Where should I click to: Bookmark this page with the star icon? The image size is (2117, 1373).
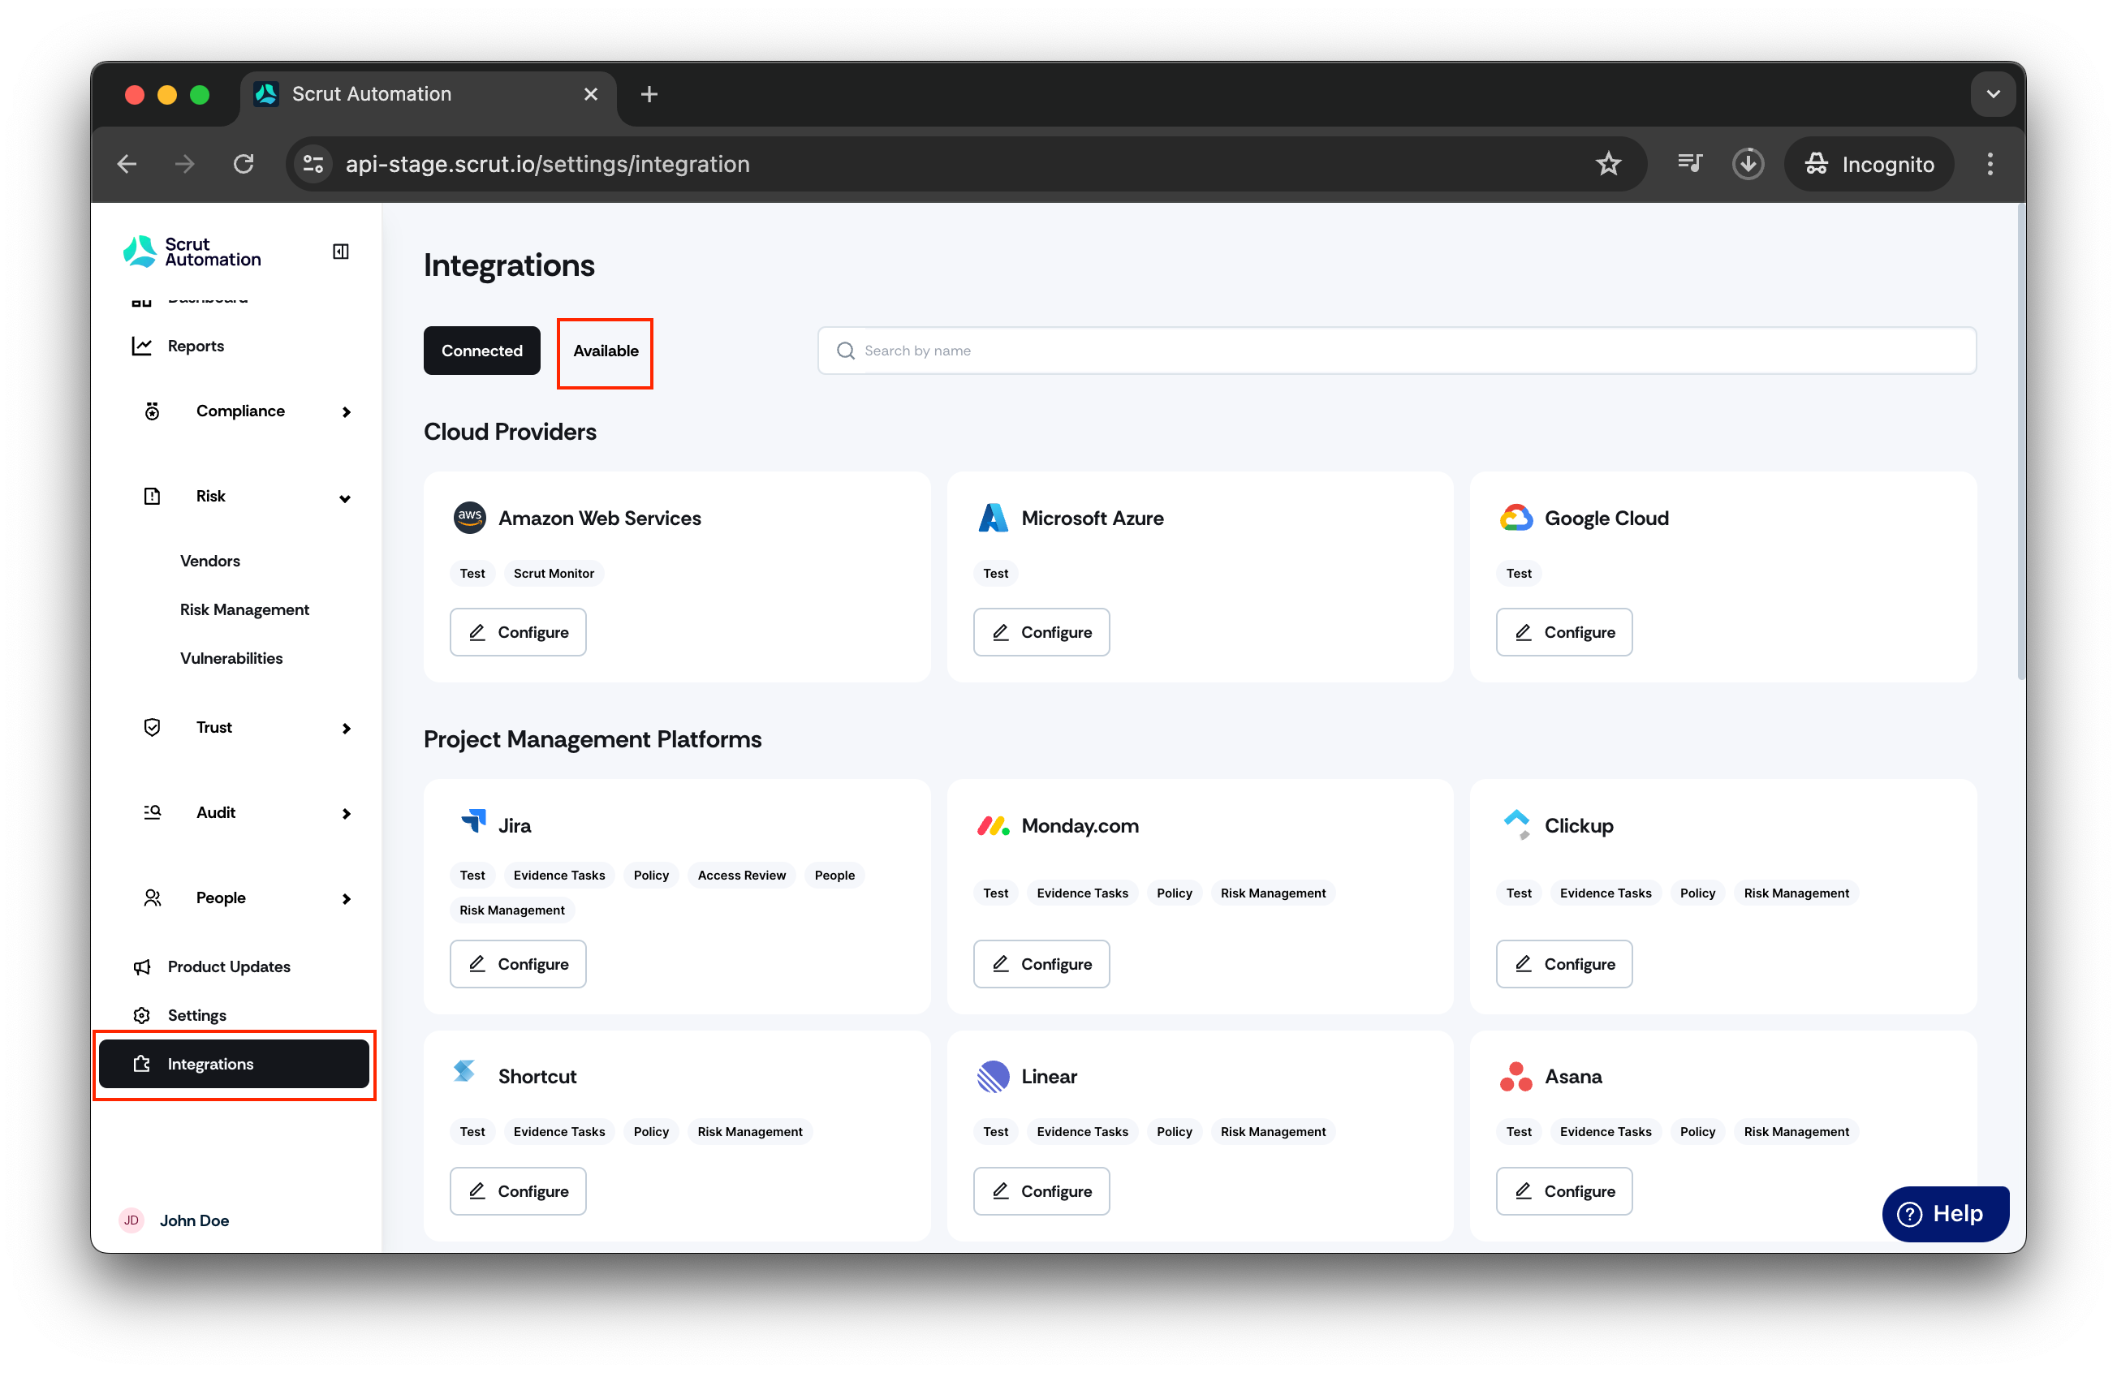[1607, 164]
